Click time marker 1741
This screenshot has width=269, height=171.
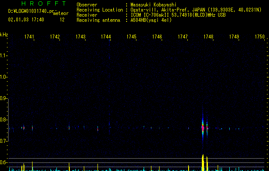tap(29, 37)
